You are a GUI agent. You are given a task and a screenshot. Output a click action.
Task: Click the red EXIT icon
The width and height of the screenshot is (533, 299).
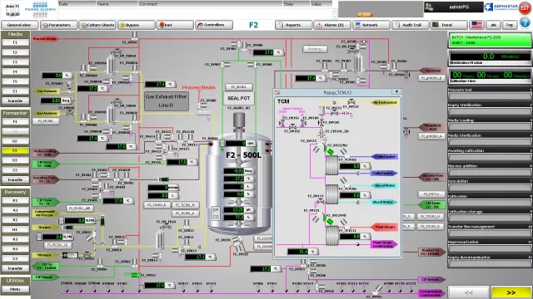(x=525, y=8)
